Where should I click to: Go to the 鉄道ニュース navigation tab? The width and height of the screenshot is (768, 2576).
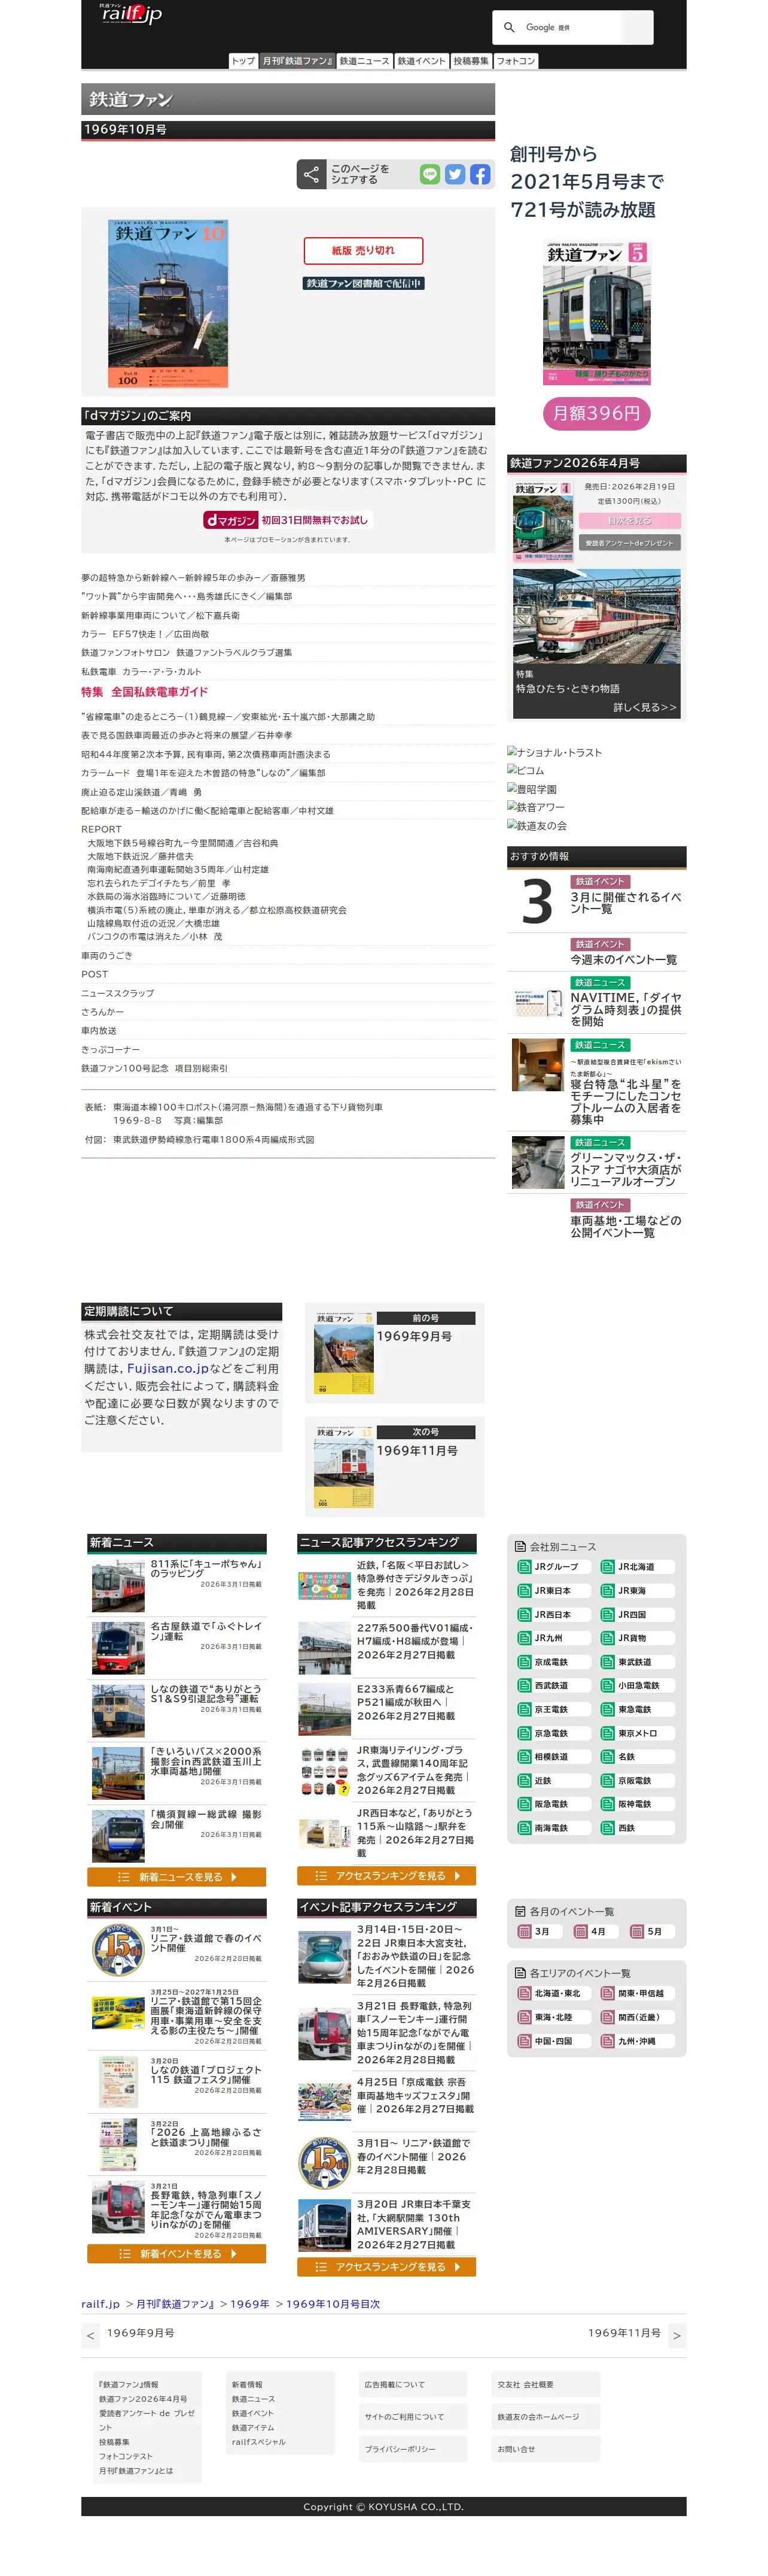[364, 61]
